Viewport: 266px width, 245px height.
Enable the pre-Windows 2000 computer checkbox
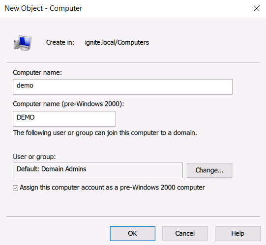pyautogui.click(x=15, y=188)
